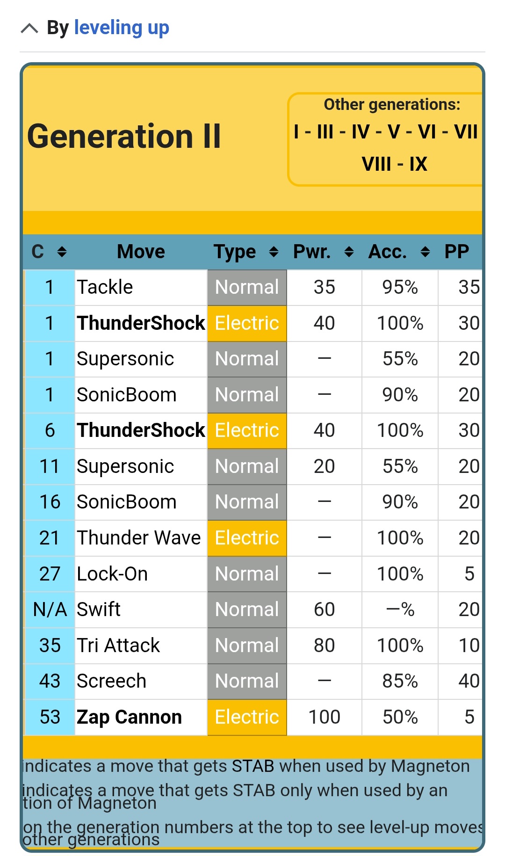This screenshot has width=505, height=856.
Task: View Generation V level-up moves
Action: 394,132
